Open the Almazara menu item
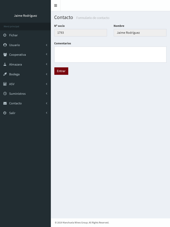The width and height of the screenshot is (170, 227). point(25,64)
